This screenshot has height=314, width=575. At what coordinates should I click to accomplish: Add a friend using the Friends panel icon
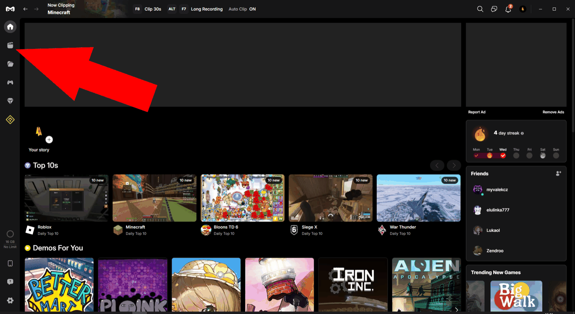pos(559,173)
